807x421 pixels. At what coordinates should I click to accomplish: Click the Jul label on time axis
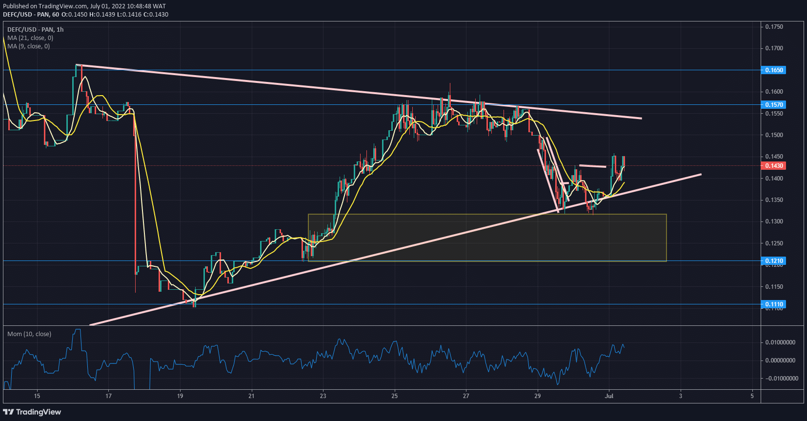pyautogui.click(x=609, y=396)
